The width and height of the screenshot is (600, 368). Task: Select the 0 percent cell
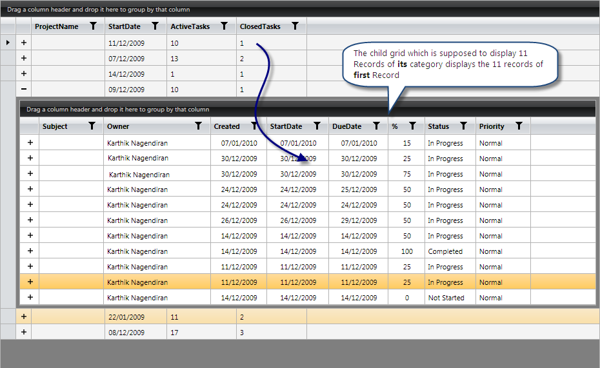pyautogui.click(x=406, y=297)
